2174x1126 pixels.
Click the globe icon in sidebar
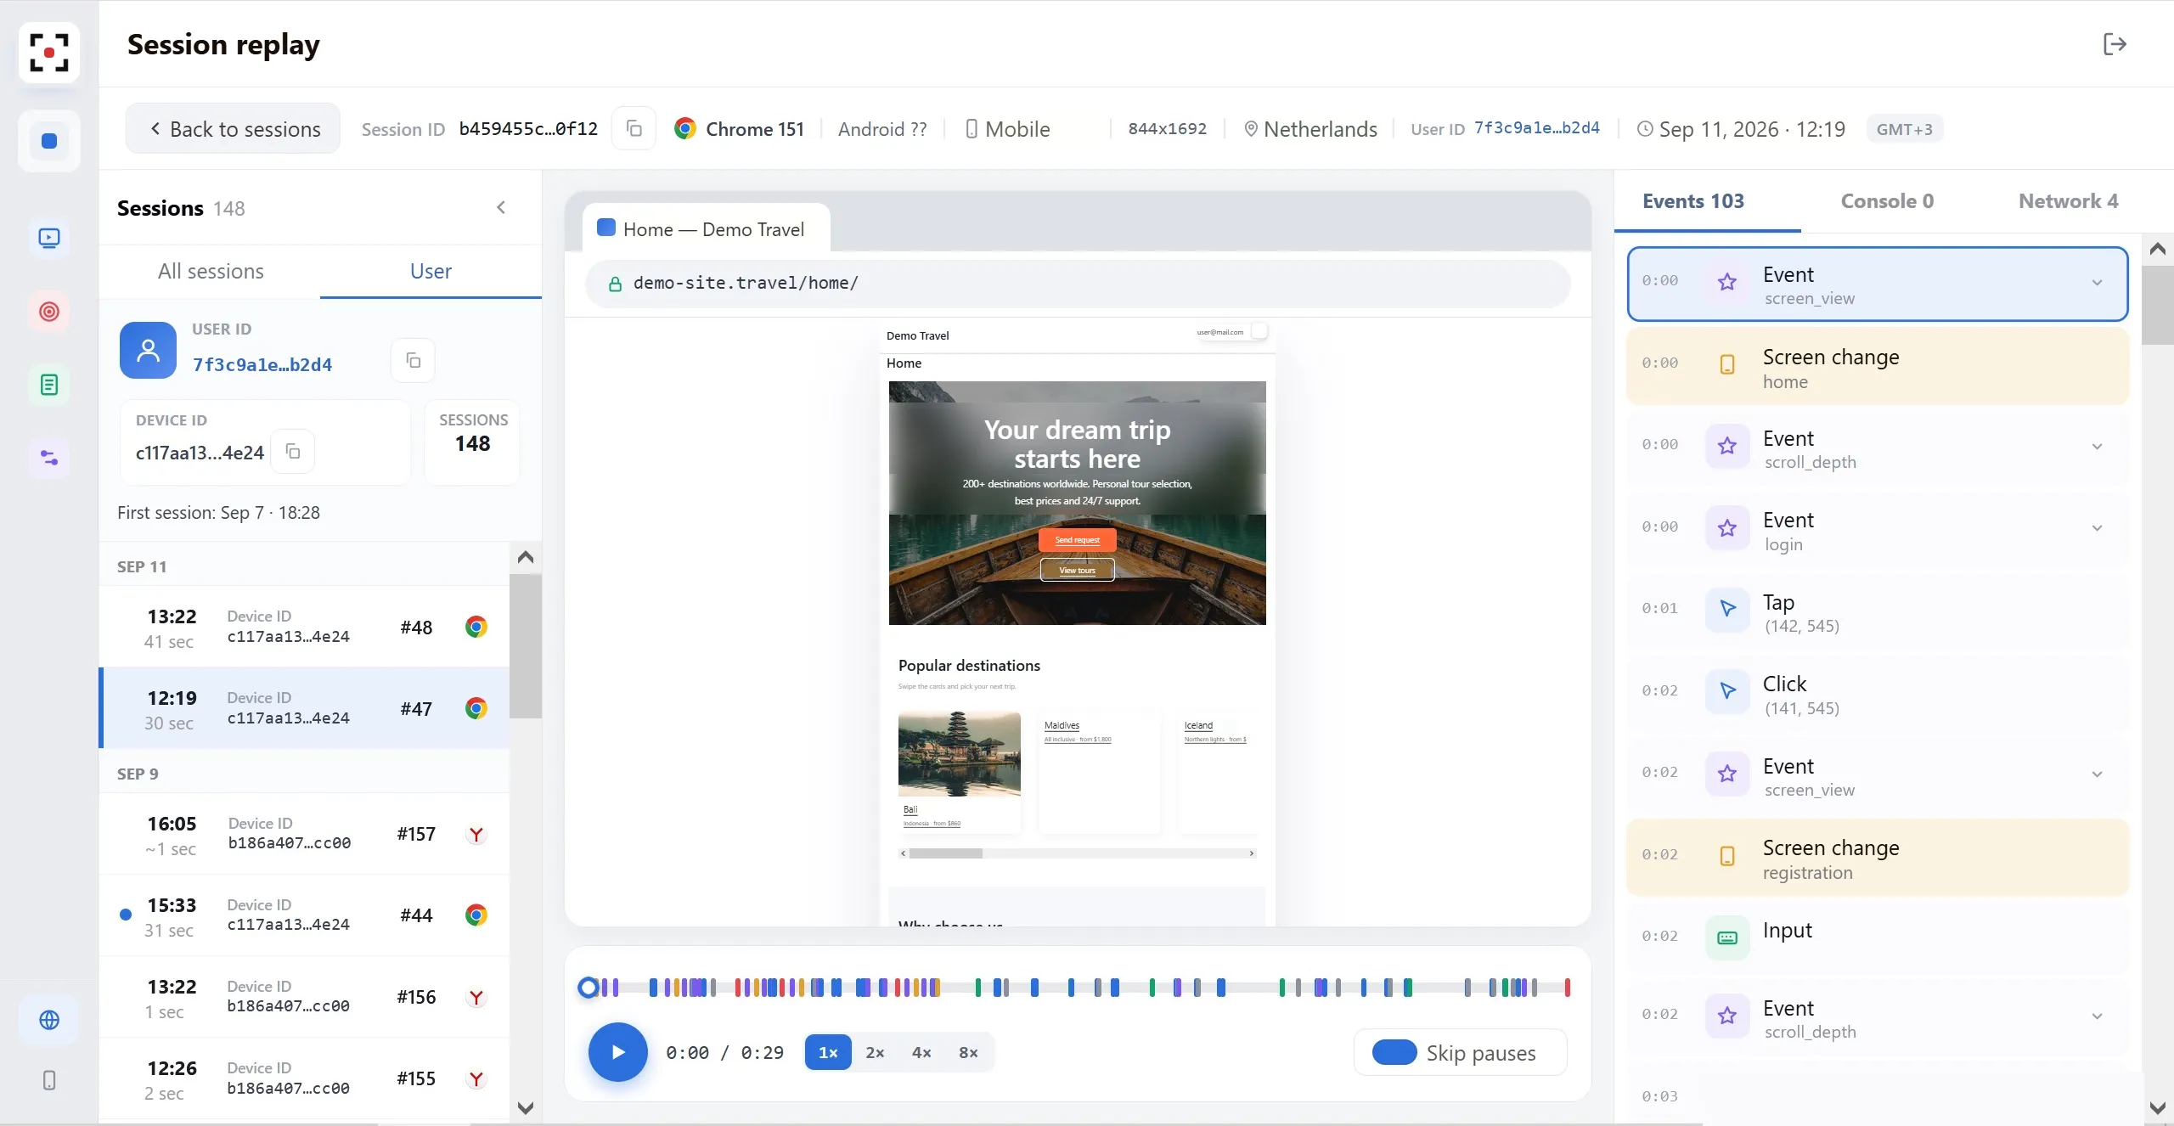tap(49, 1020)
